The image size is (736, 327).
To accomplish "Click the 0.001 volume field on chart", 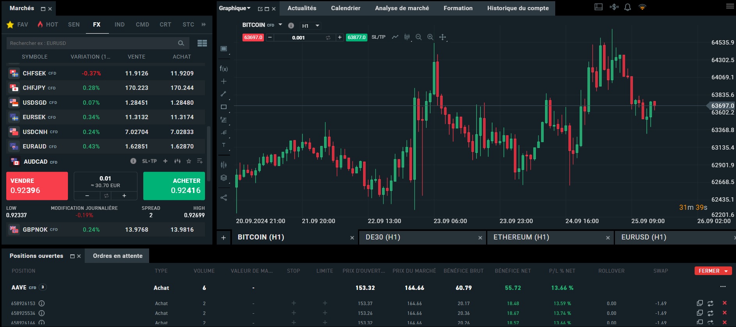I will pyautogui.click(x=298, y=38).
